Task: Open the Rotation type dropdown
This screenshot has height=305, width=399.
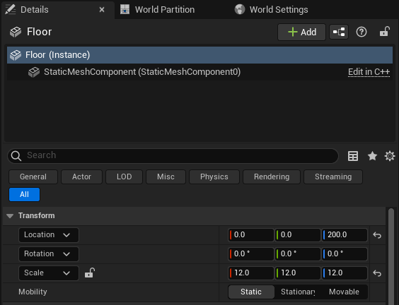Action: pos(49,254)
